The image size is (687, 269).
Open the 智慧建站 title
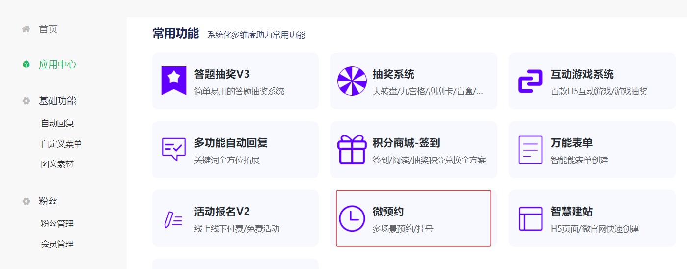[x=572, y=212]
